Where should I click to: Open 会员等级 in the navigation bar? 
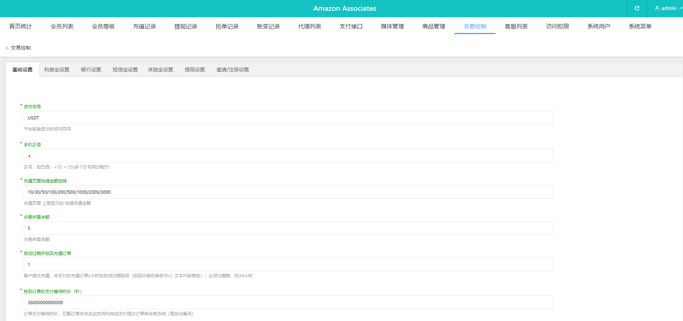pyautogui.click(x=103, y=26)
